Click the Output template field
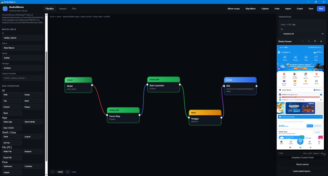 23,78
